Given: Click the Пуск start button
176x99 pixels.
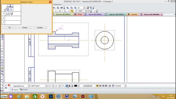Looking at the screenshot, I should pyautogui.click(x=4, y=97).
